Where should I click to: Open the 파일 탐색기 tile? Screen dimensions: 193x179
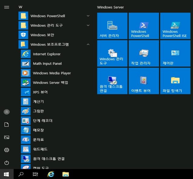click(175, 81)
